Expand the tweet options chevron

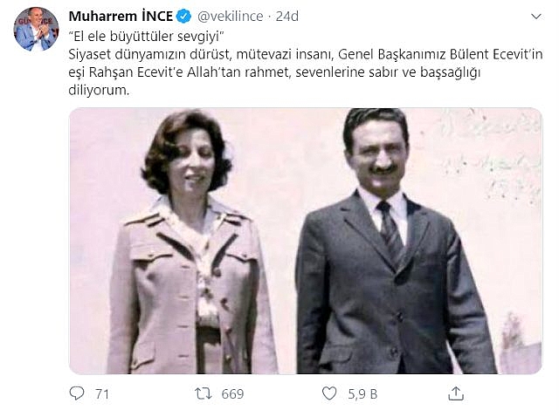[536, 17]
